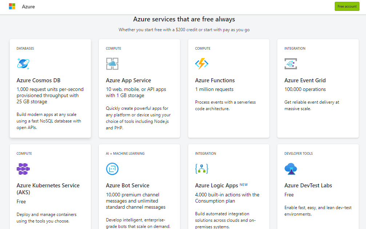Click the Microsoft logo in the header

pyautogui.click(x=12, y=6)
